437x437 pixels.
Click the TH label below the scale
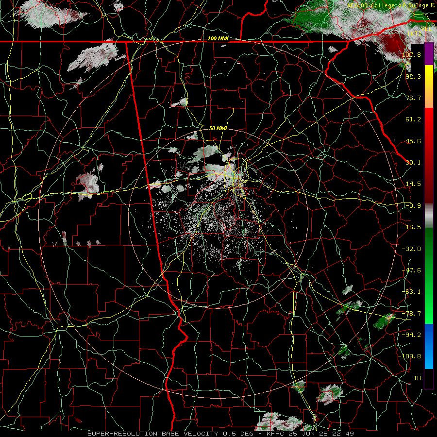point(417,378)
